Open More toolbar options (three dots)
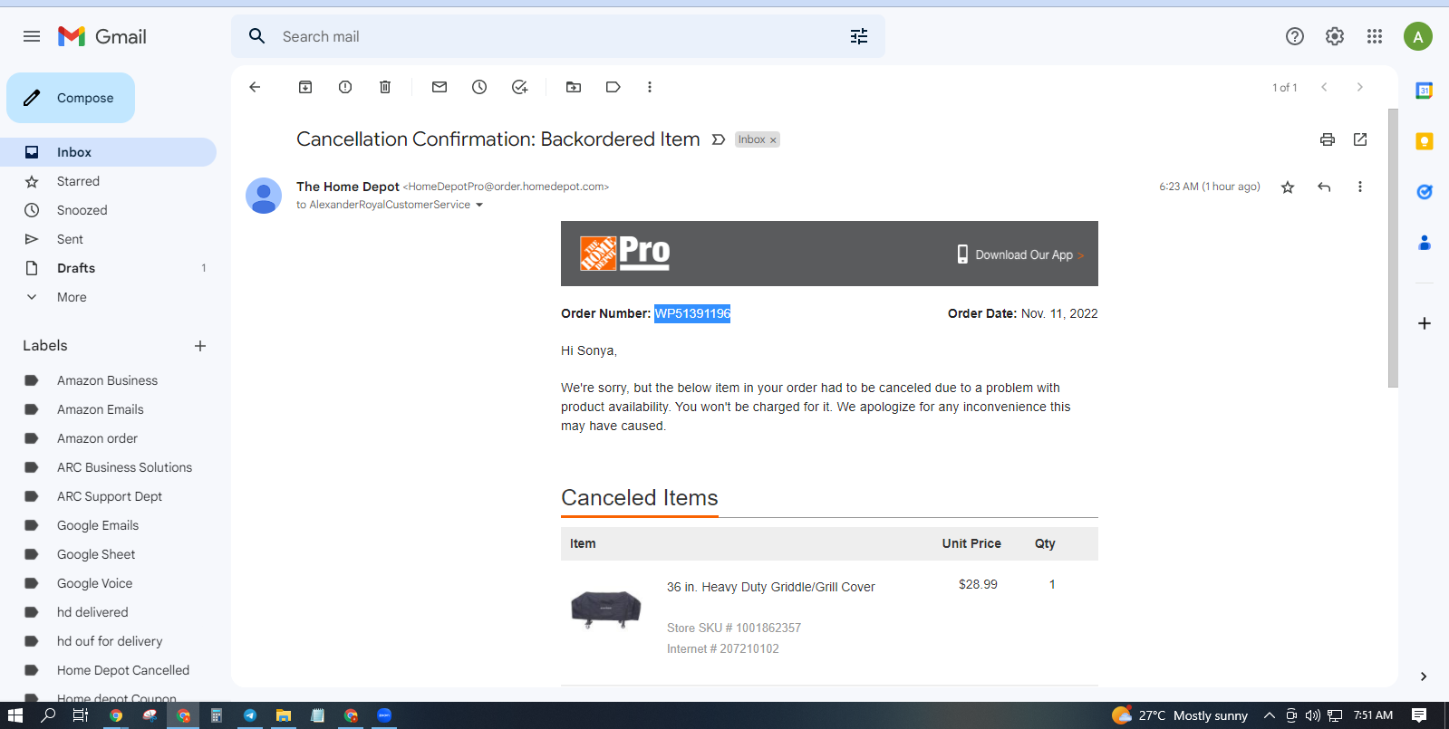The height and width of the screenshot is (729, 1449). (x=650, y=87)
